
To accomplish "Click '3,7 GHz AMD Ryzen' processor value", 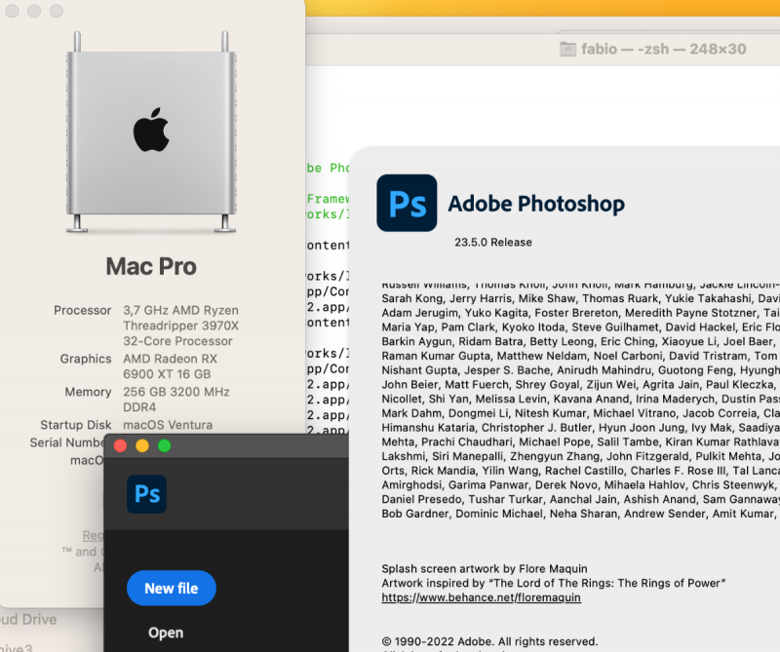I will (181, 310).
